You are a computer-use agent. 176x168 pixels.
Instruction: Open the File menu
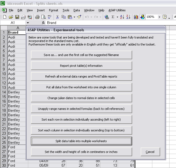click(x=11, y=10)
